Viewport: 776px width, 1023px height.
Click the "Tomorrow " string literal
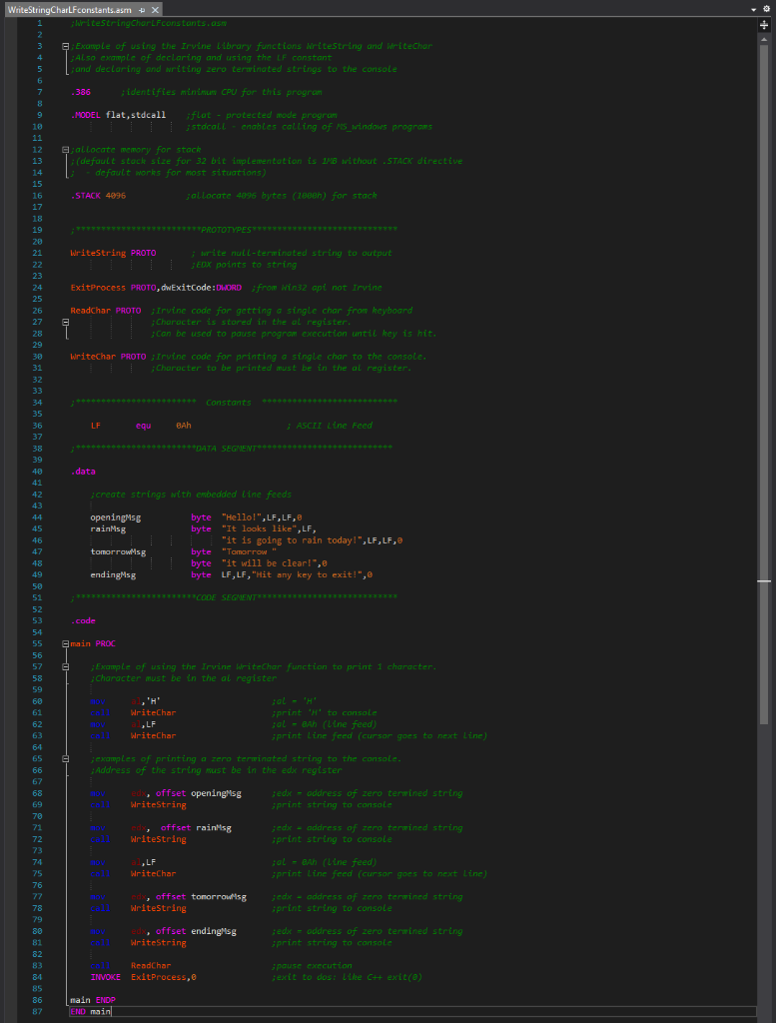coord(249,551)
